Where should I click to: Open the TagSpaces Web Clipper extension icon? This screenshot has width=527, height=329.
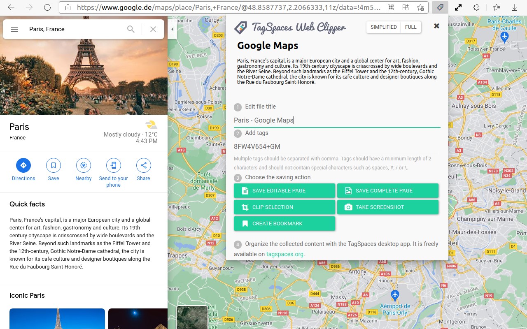(x=440, y=7)
